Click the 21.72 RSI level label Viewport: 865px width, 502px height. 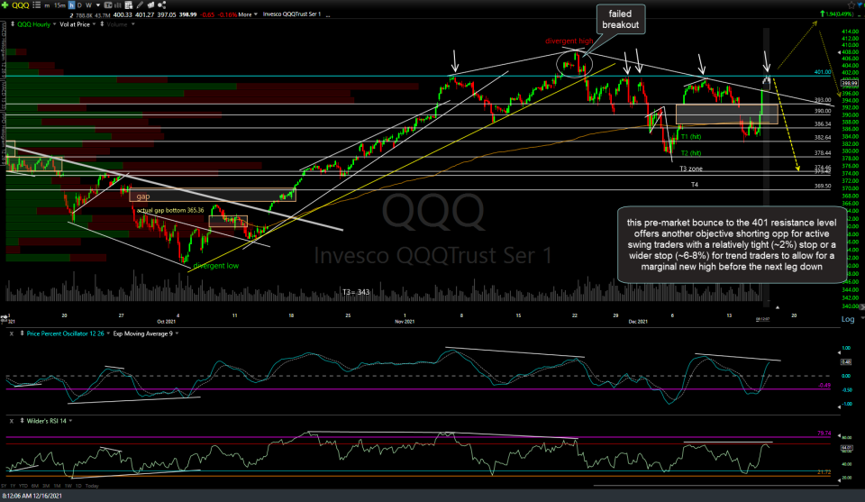point(824,472)
